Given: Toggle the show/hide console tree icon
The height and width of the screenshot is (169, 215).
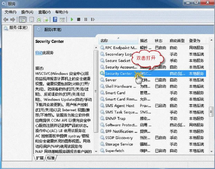Looking at the screenshot, I should (22, 19).
